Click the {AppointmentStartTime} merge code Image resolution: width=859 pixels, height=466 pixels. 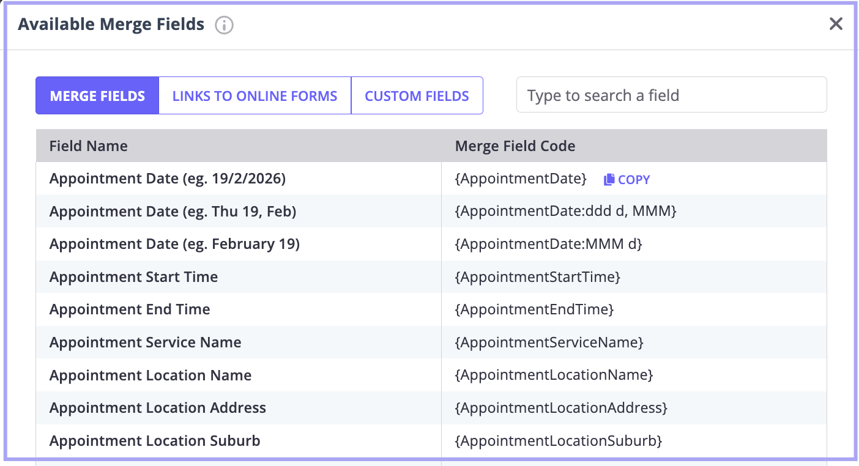coord(537,277)
